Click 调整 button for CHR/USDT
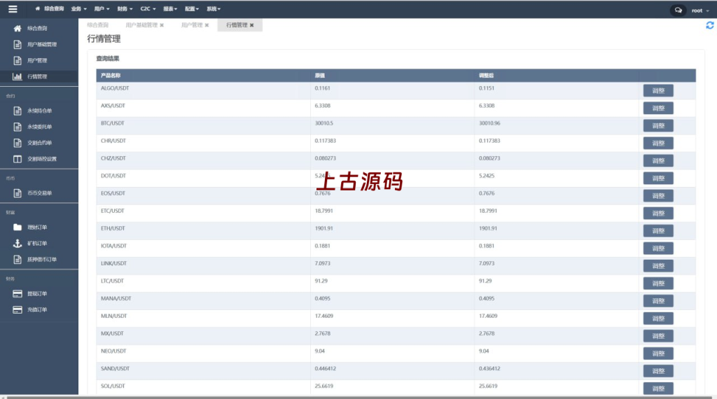This screenshot has width=717, height=399. (x=658, y=143)
